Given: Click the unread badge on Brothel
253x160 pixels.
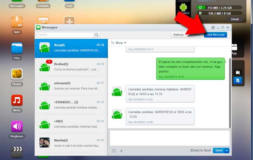Looking at the screenshot, I should [x=49, y=61].
